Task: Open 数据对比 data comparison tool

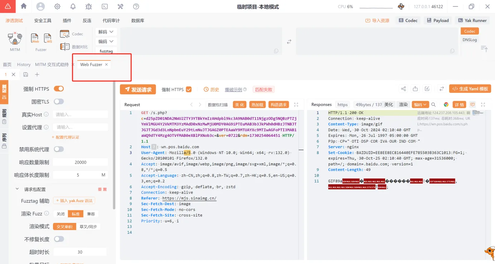Action: pos(74,46)
